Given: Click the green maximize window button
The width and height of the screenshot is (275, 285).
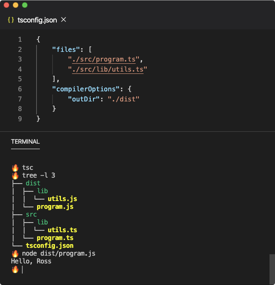Looking at the screenshot, I should [x=25, y=5].
